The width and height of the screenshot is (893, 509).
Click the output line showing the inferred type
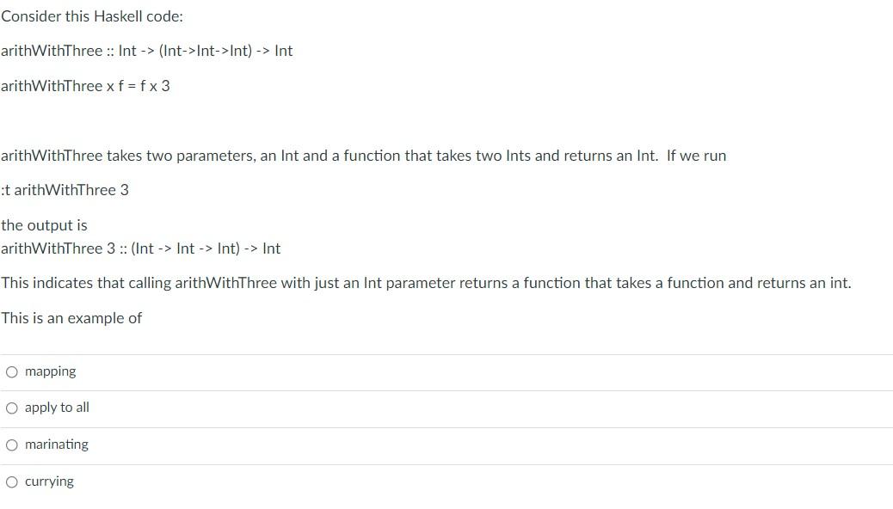[x=140, y=248]
